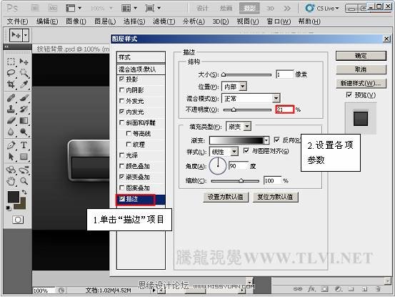Click 取消 Cancel button
The image size is (395, 297).
point(361,69)
